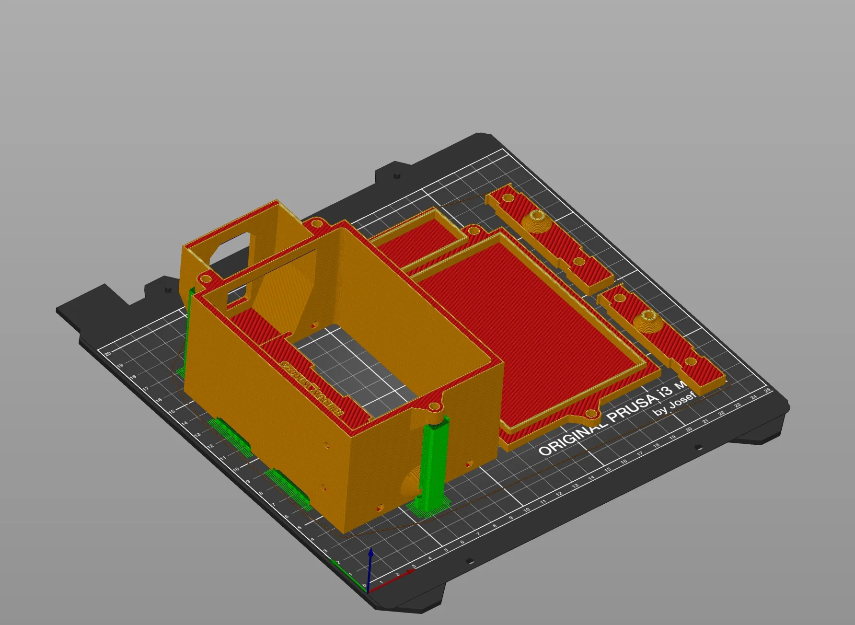The height and width of the screenshot is (625, 855).
Task: Click the cone knob on upper bracket strip
Action: point(536,222)
